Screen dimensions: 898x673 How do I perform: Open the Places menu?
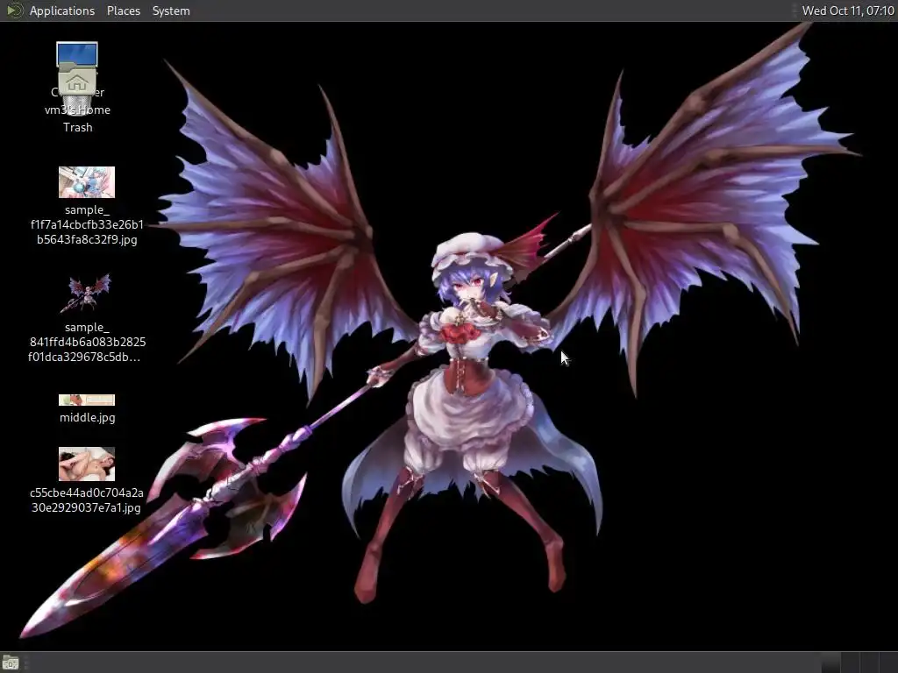click(x=123, y=11)
